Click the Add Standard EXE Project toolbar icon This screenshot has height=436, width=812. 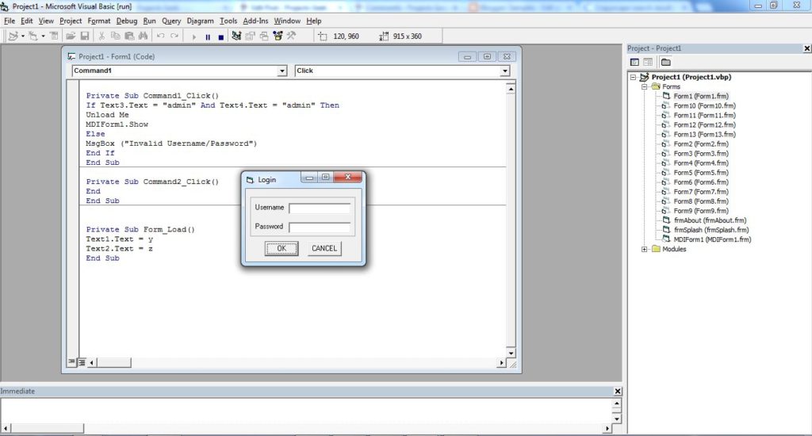pyautogui.click(x=13, y=36)
